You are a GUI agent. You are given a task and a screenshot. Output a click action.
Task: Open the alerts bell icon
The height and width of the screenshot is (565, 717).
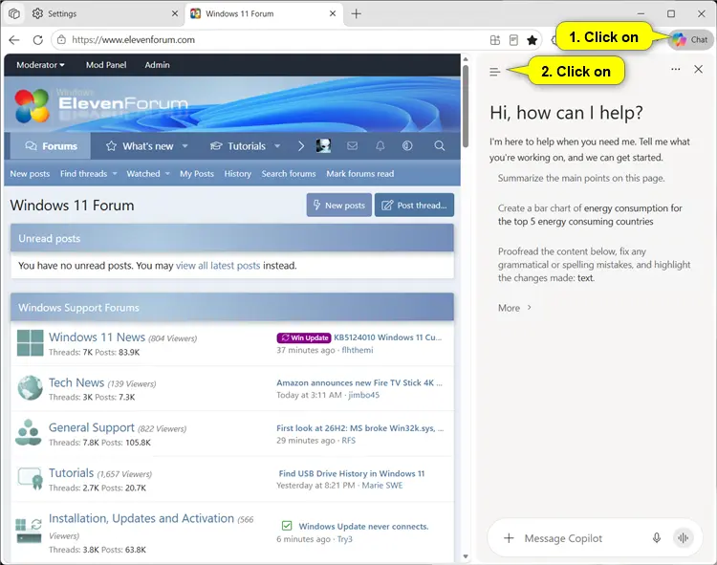click(x=380, y=146)
